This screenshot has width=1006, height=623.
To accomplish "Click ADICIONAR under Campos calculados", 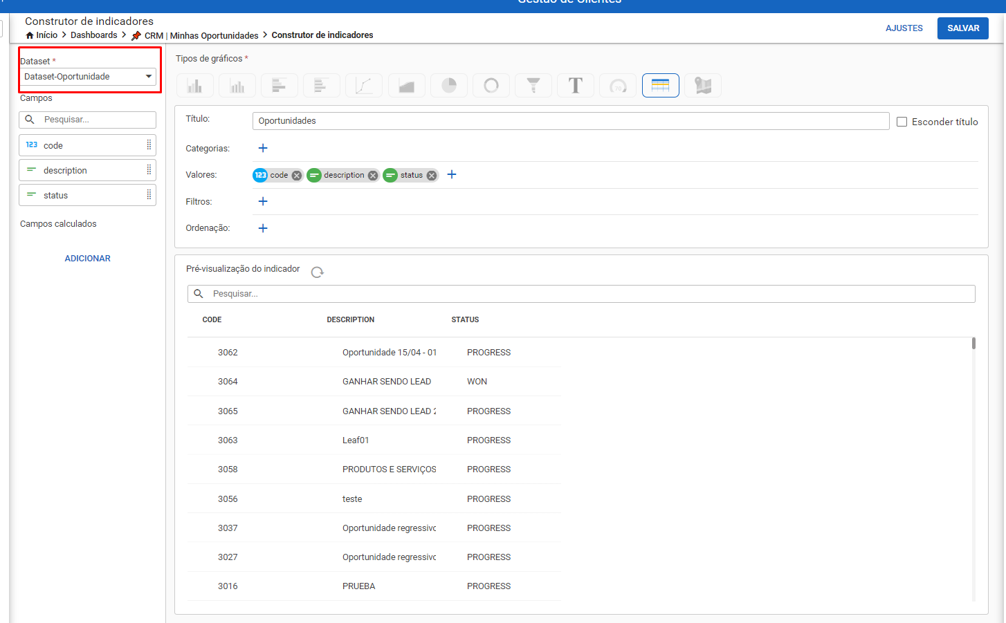I will (x=88, y=259).
